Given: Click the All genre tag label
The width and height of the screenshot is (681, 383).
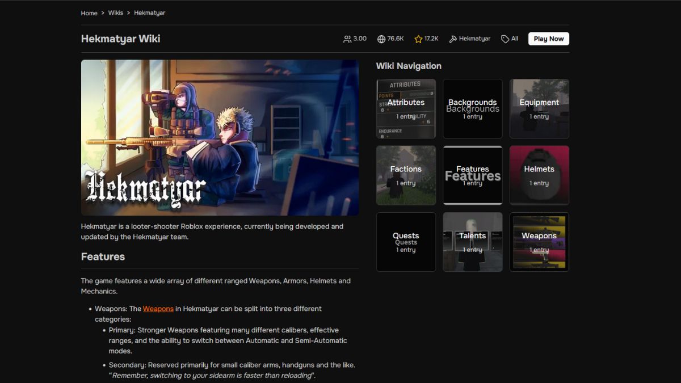Looking at the screenshot, I should 515,39.
